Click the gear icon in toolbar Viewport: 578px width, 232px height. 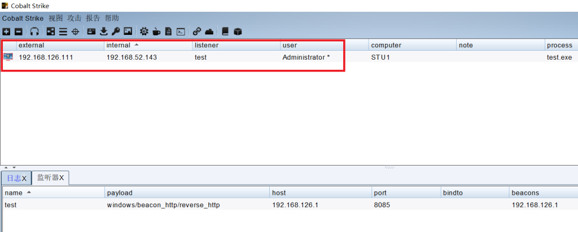(x=144, y=32)
